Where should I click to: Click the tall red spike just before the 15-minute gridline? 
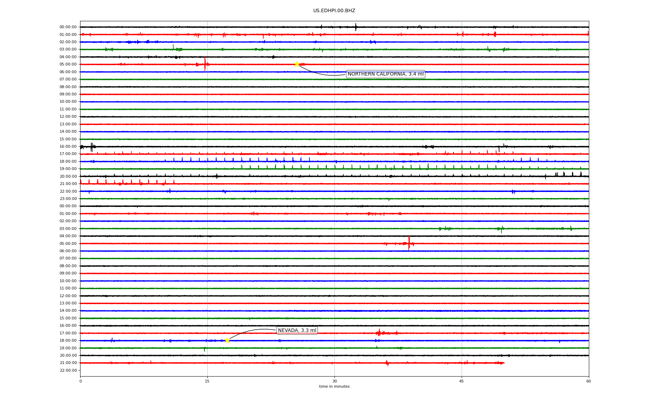(205, 63)
